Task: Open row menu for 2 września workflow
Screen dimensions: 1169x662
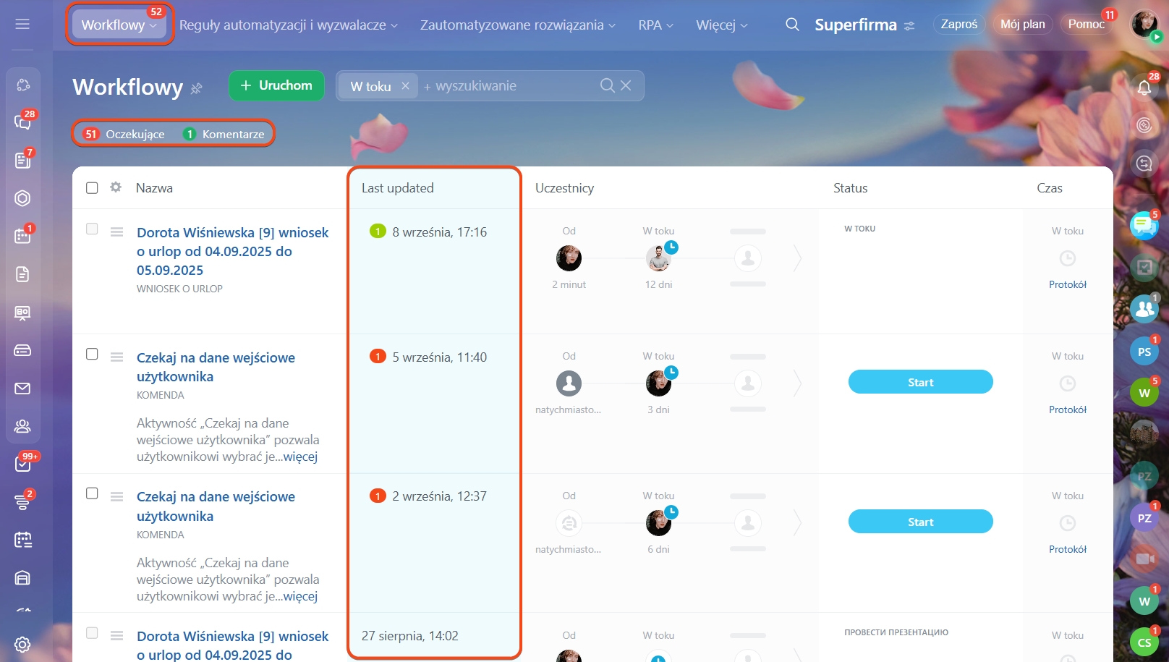Action: (116, 496)
